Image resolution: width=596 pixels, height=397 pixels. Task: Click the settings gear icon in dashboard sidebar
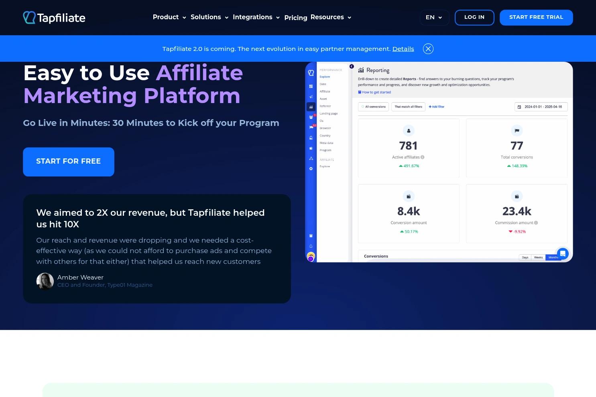pyautogui.click(x=311, y=169)
